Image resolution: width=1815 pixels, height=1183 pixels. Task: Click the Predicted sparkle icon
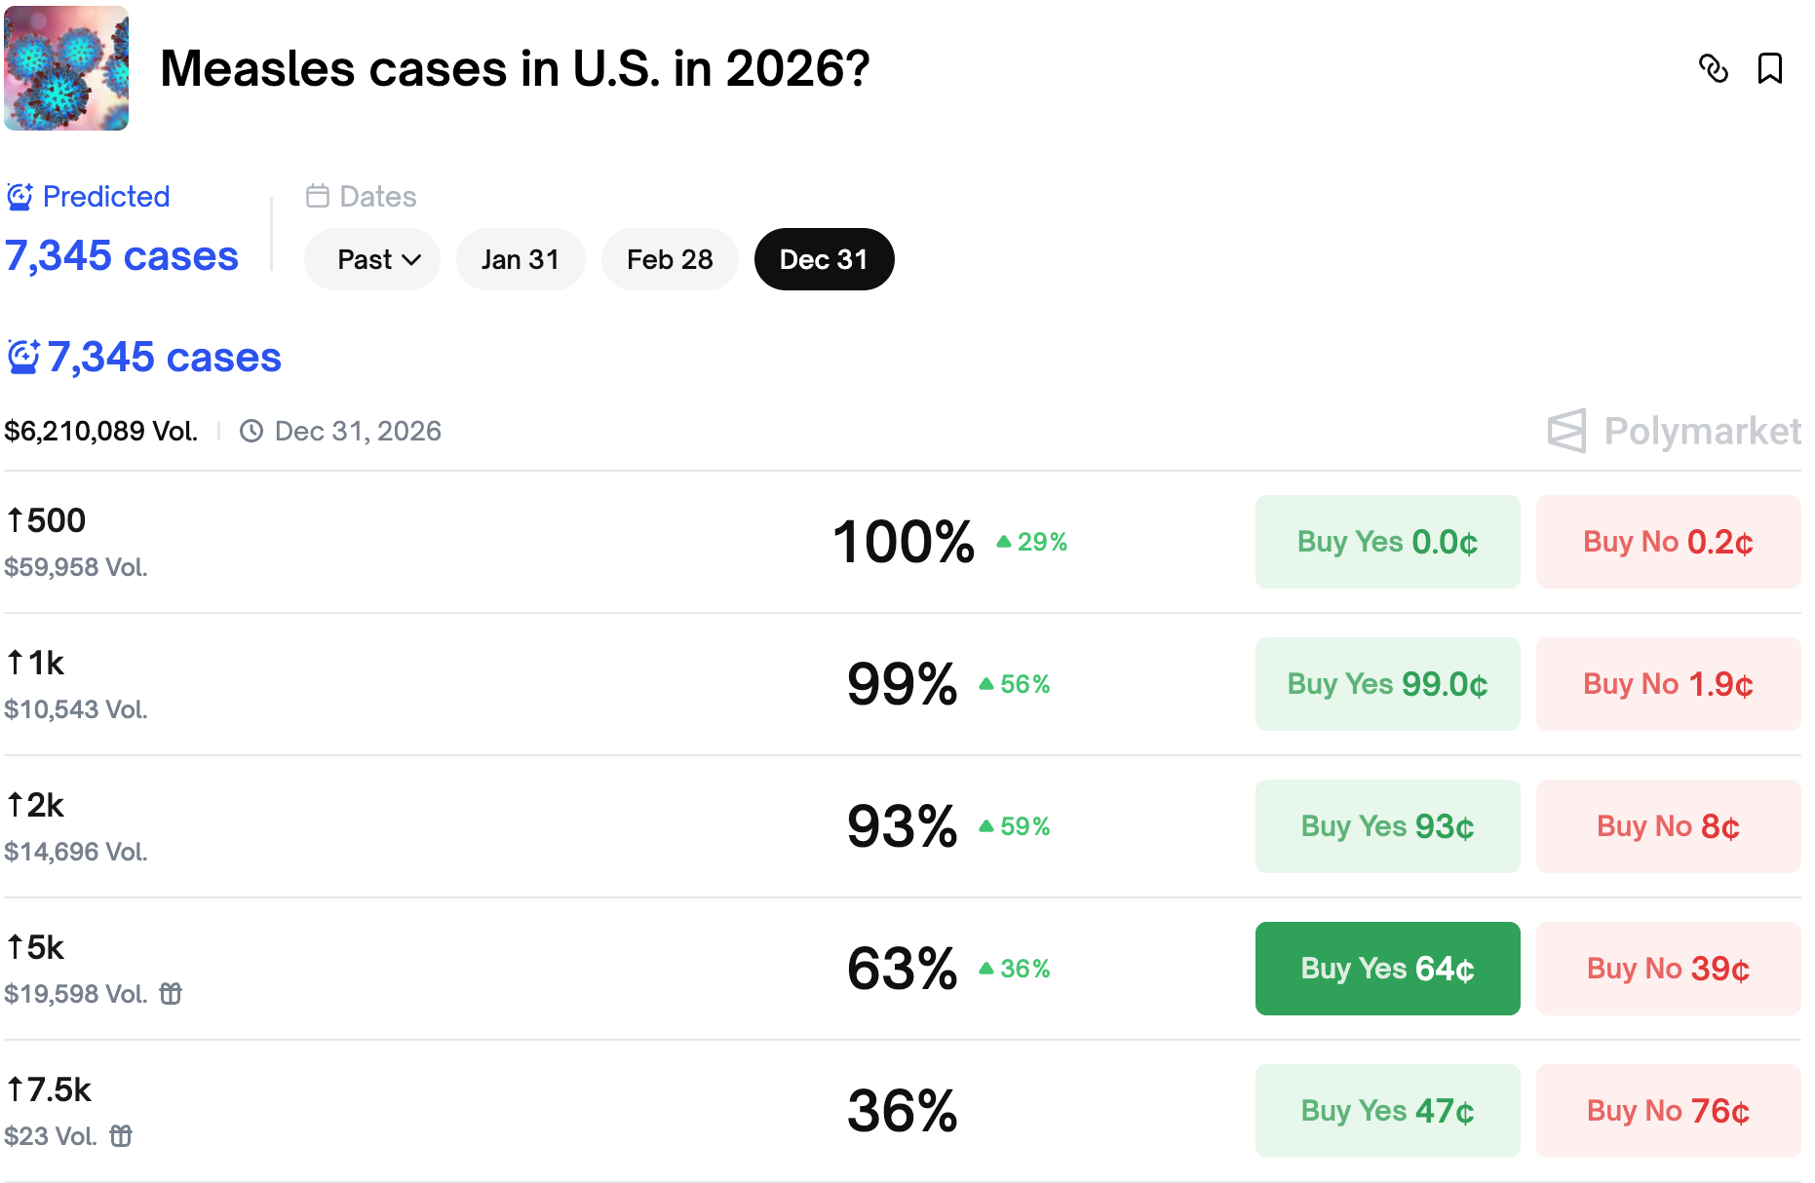(19, 197)
